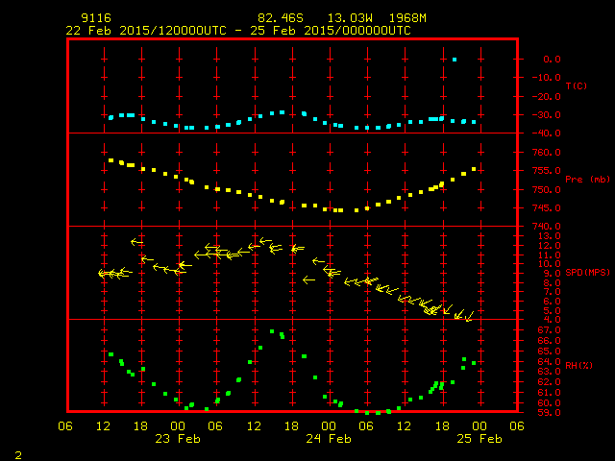The height and width of the screenshot is (461, 615).
Task: Click the 4.0 wind speed axis value
Action: coord(552,320)
